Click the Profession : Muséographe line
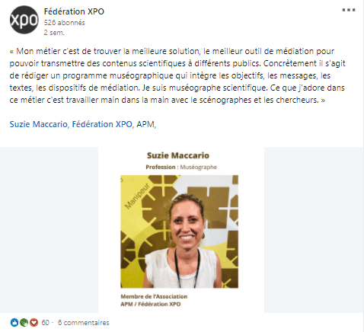The width and height of the screenshot is (364, 332). [x=181, y=167]
